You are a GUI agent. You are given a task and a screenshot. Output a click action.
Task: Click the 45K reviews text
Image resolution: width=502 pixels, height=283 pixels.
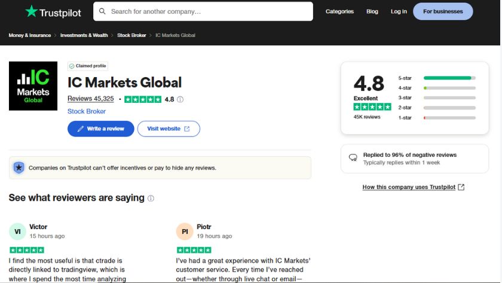click(367, 117)
